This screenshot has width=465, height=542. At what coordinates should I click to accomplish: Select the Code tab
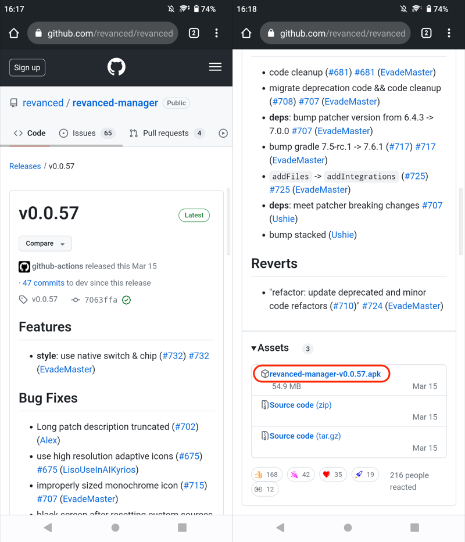pos(30,133)
